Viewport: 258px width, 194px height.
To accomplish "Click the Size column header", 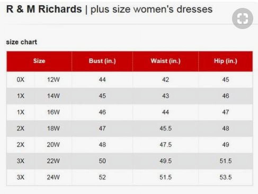I will coord(39,61).
